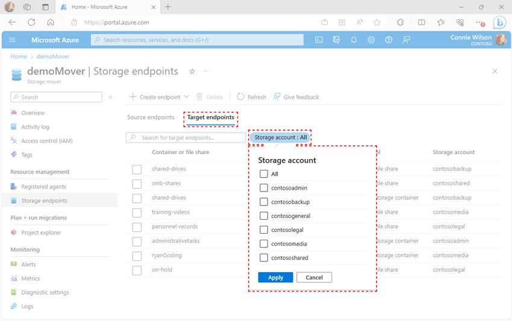Click Apply in the filter popup

(x=275, y=278)
